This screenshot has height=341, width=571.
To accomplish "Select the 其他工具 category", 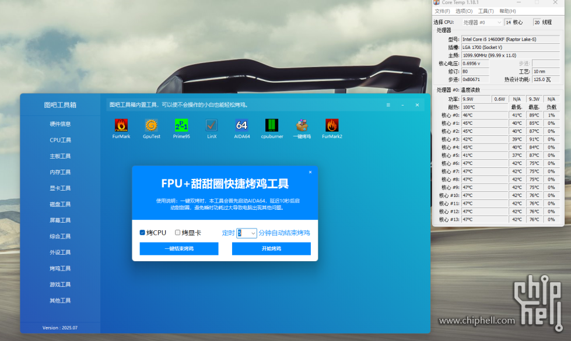I will [x=60, y=300].
